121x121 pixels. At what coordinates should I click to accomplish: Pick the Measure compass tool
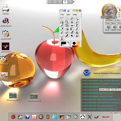62,39
